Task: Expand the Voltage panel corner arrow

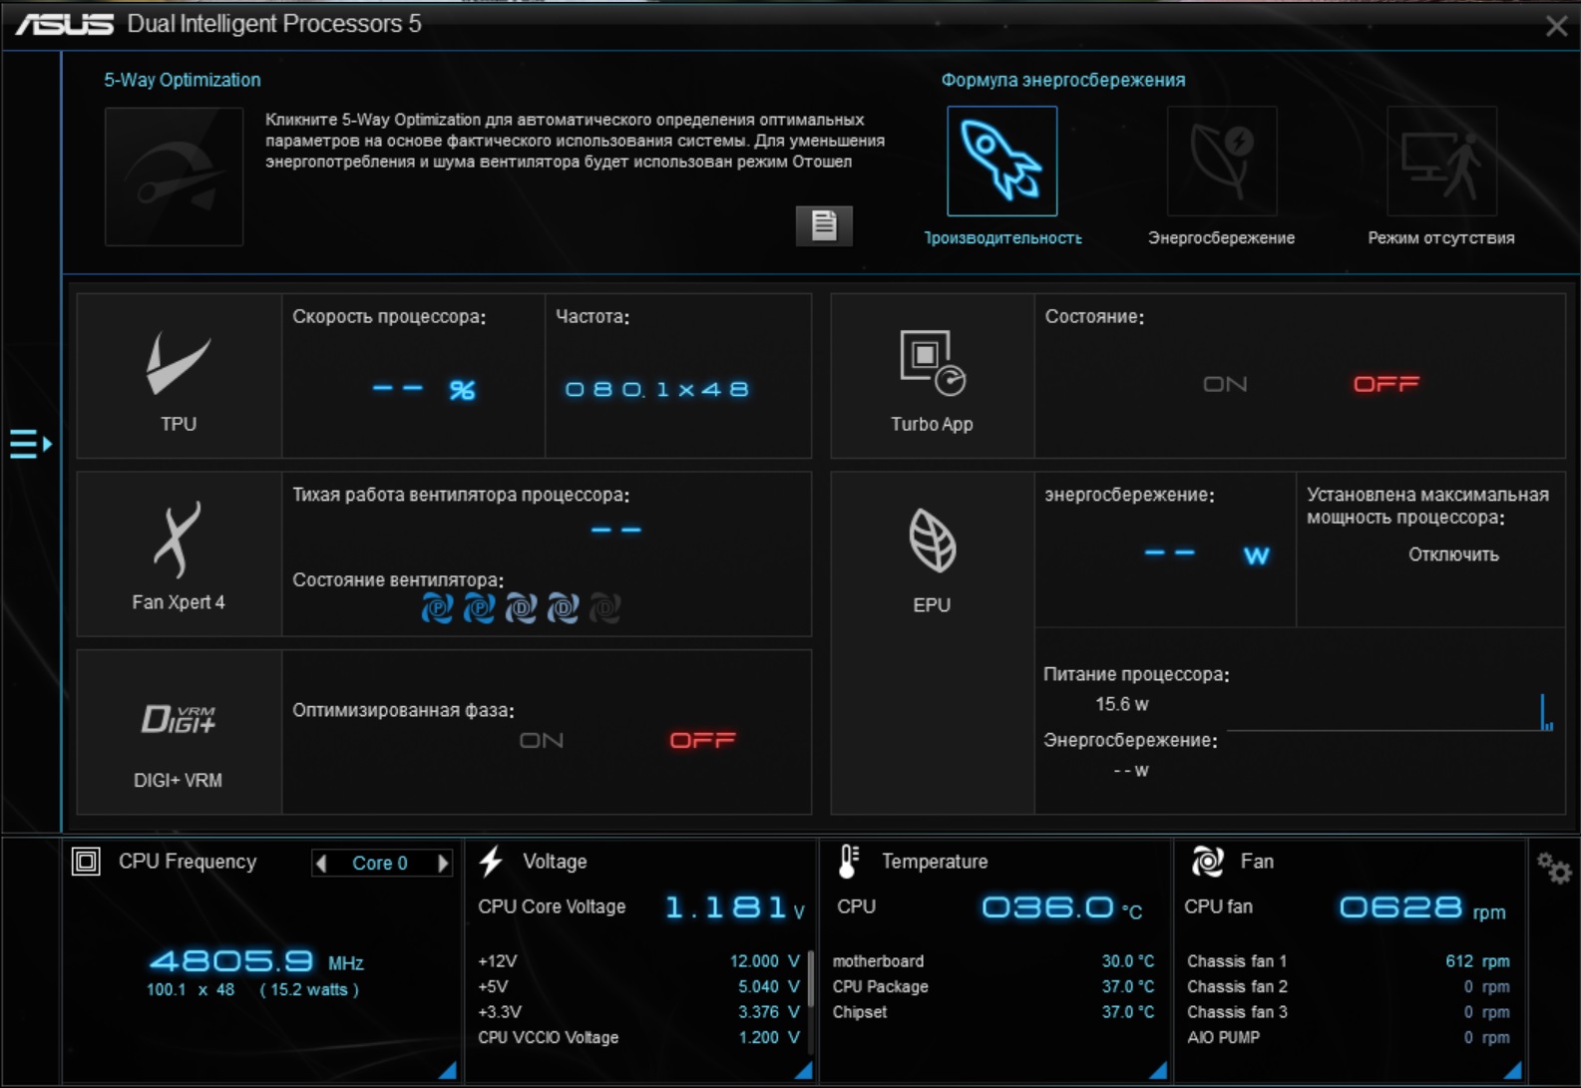Action: click(x=803, y=1070)
